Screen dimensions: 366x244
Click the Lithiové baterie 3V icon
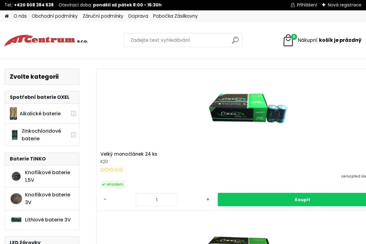pos(16,220)
